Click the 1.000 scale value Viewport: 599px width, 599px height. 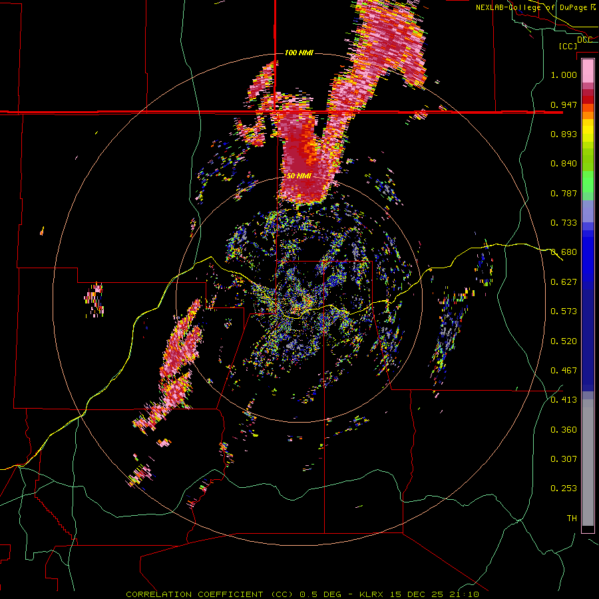coord(564,75)
